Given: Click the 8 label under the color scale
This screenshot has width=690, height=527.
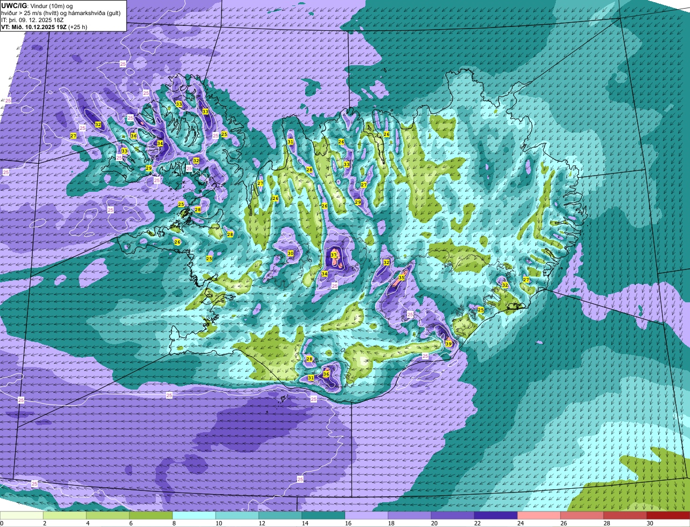Looking at the screenshot, I should click(174, 523).
